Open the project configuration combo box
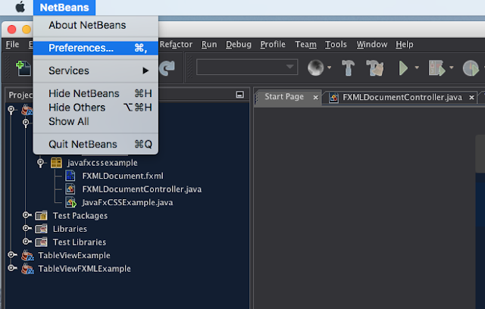Viewport: 485px width, 309px height. (x=247, y=67)
